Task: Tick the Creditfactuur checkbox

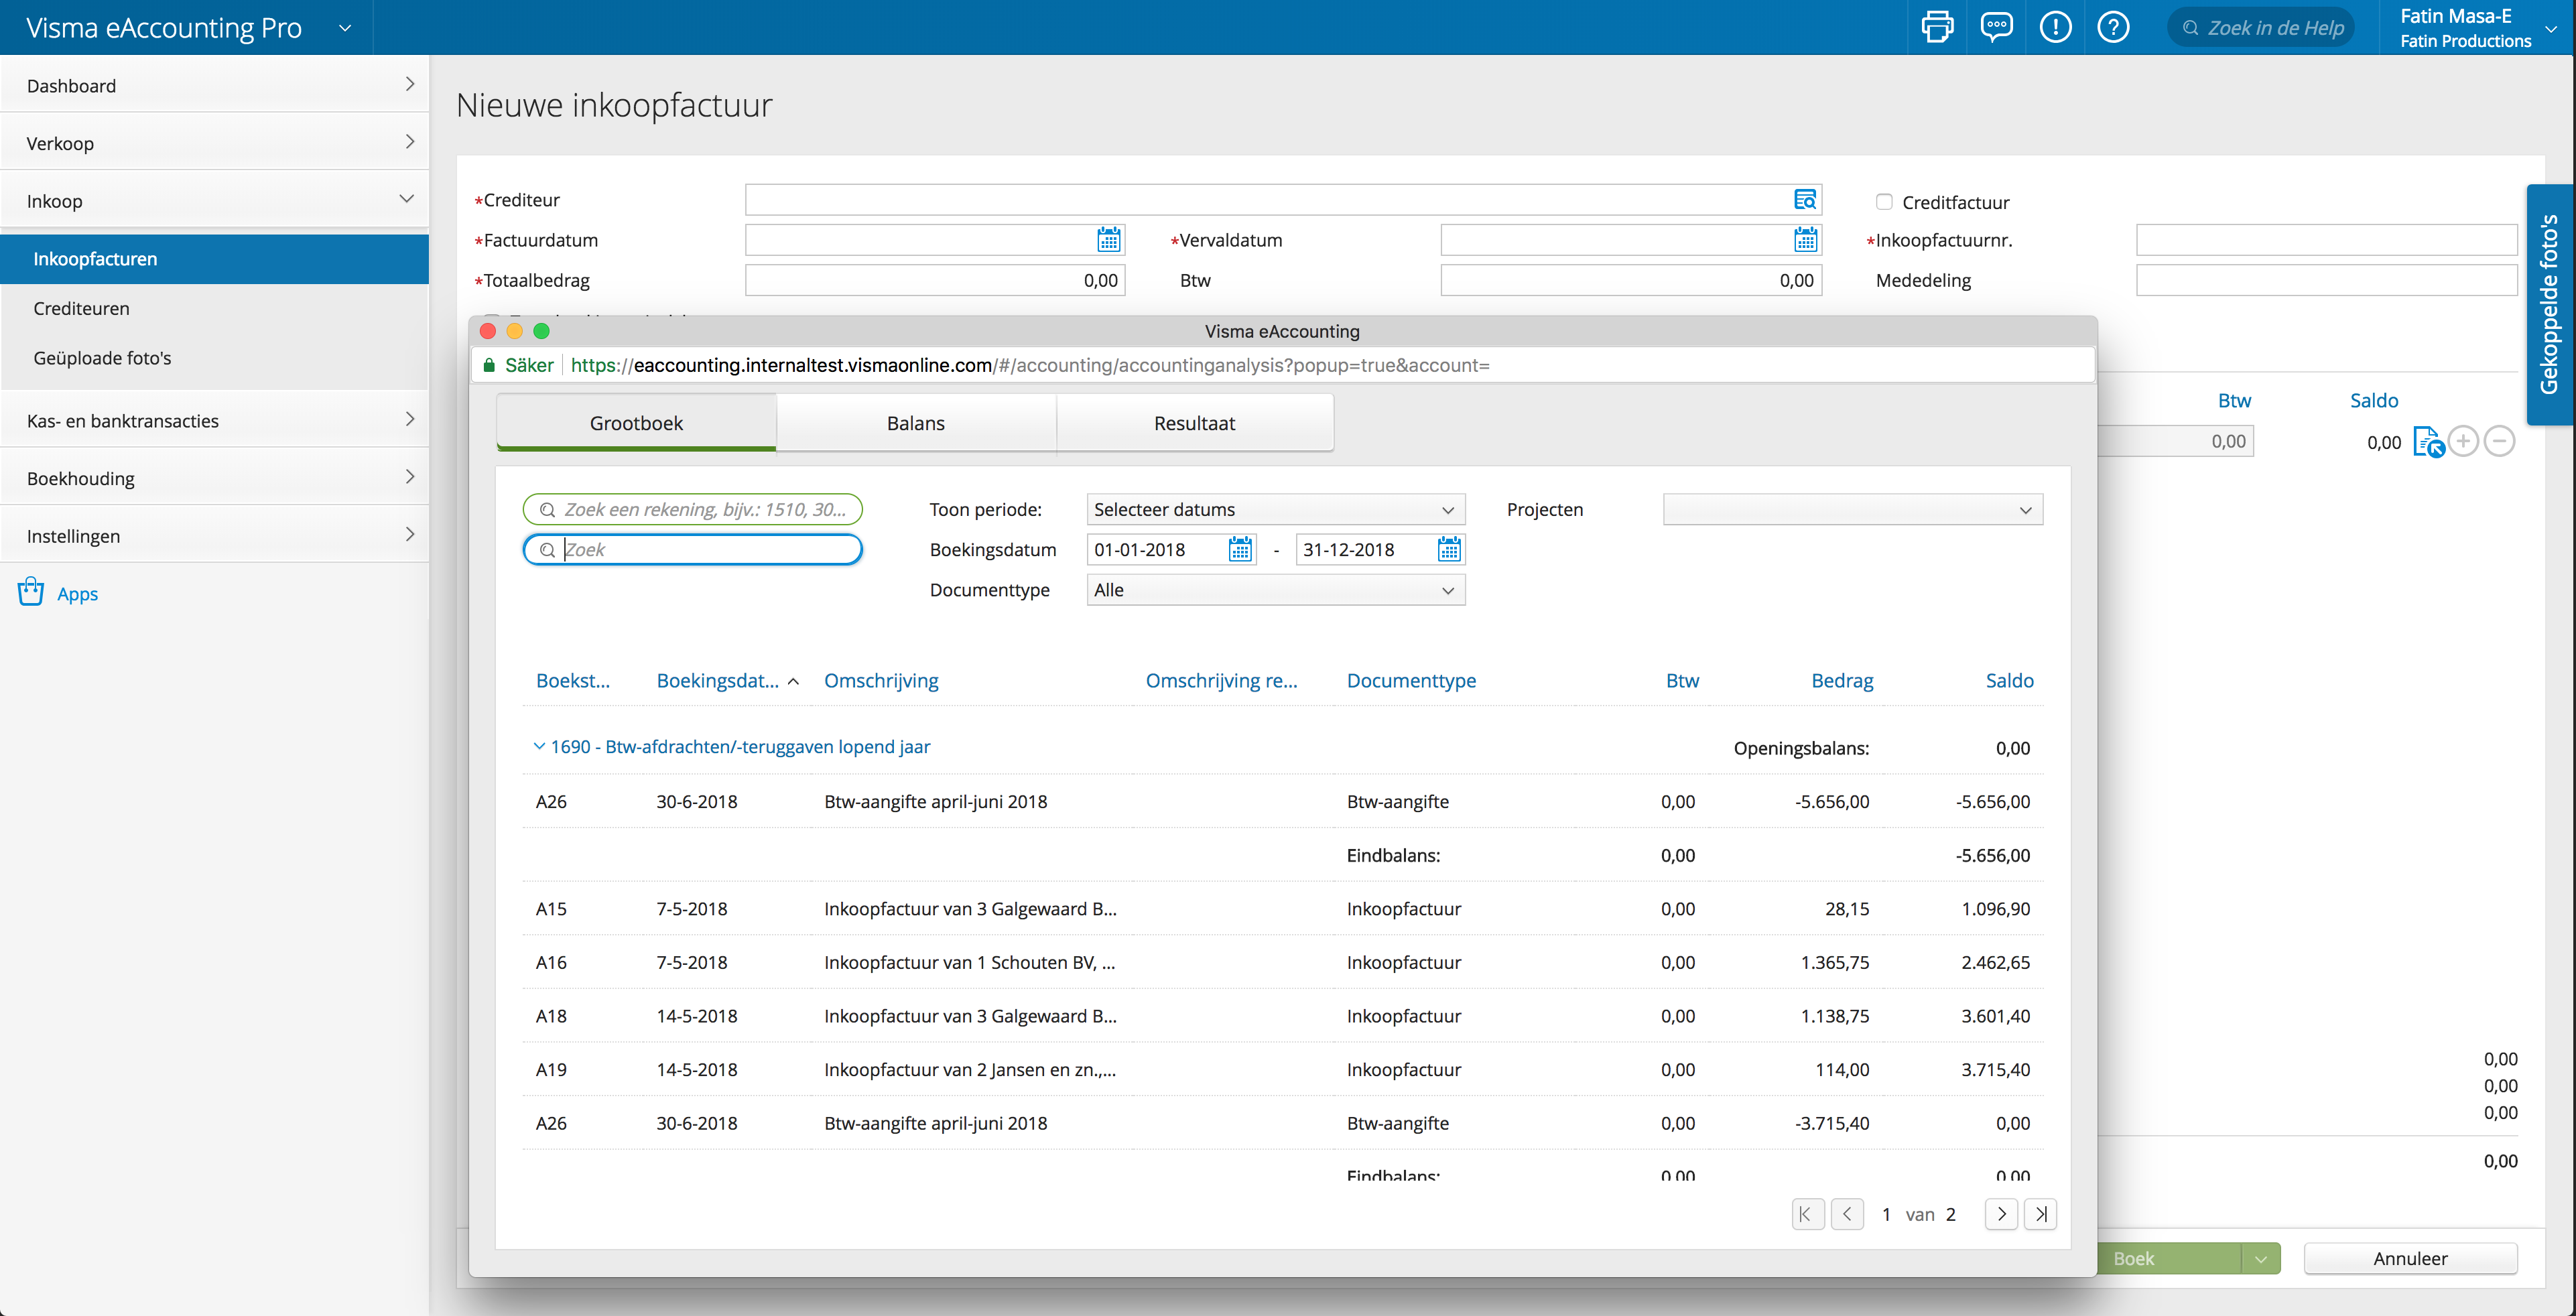Action: 1884,202
